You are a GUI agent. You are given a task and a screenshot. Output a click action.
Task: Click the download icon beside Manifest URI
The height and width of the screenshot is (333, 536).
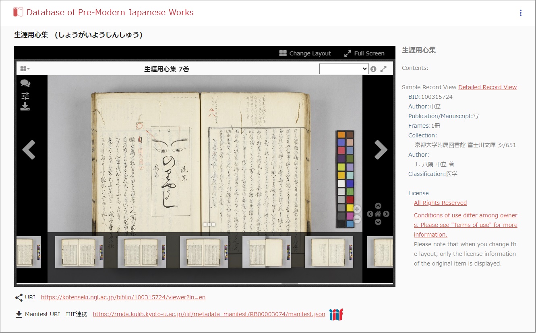(x=19, y=314)
